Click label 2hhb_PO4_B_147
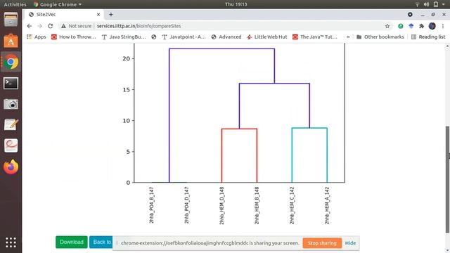Viewport: 450px width, 253px height. click(152, 205)
